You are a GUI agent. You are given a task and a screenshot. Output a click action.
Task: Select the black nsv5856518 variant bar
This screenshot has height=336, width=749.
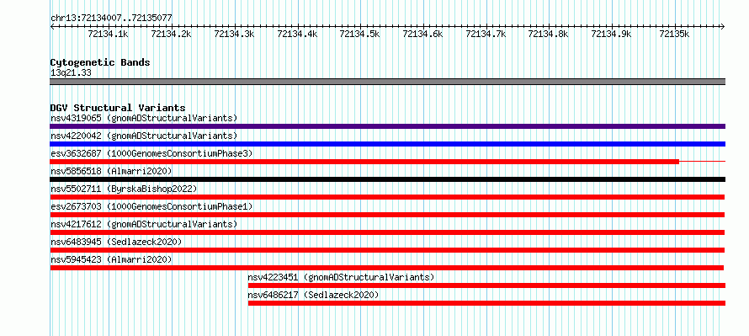[387, 179]
